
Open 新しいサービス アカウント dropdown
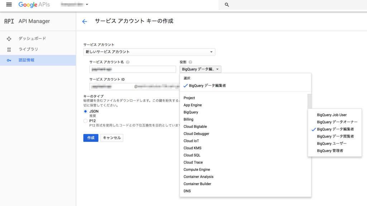click(x=149, y=52)
